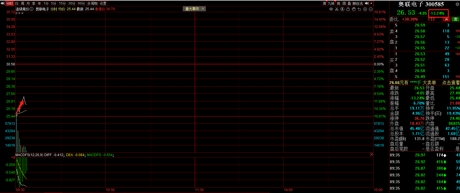Click the stock title 奥联电子 300585
The image size is (460, 193).
pyautogui.click(x=421, y=4)
